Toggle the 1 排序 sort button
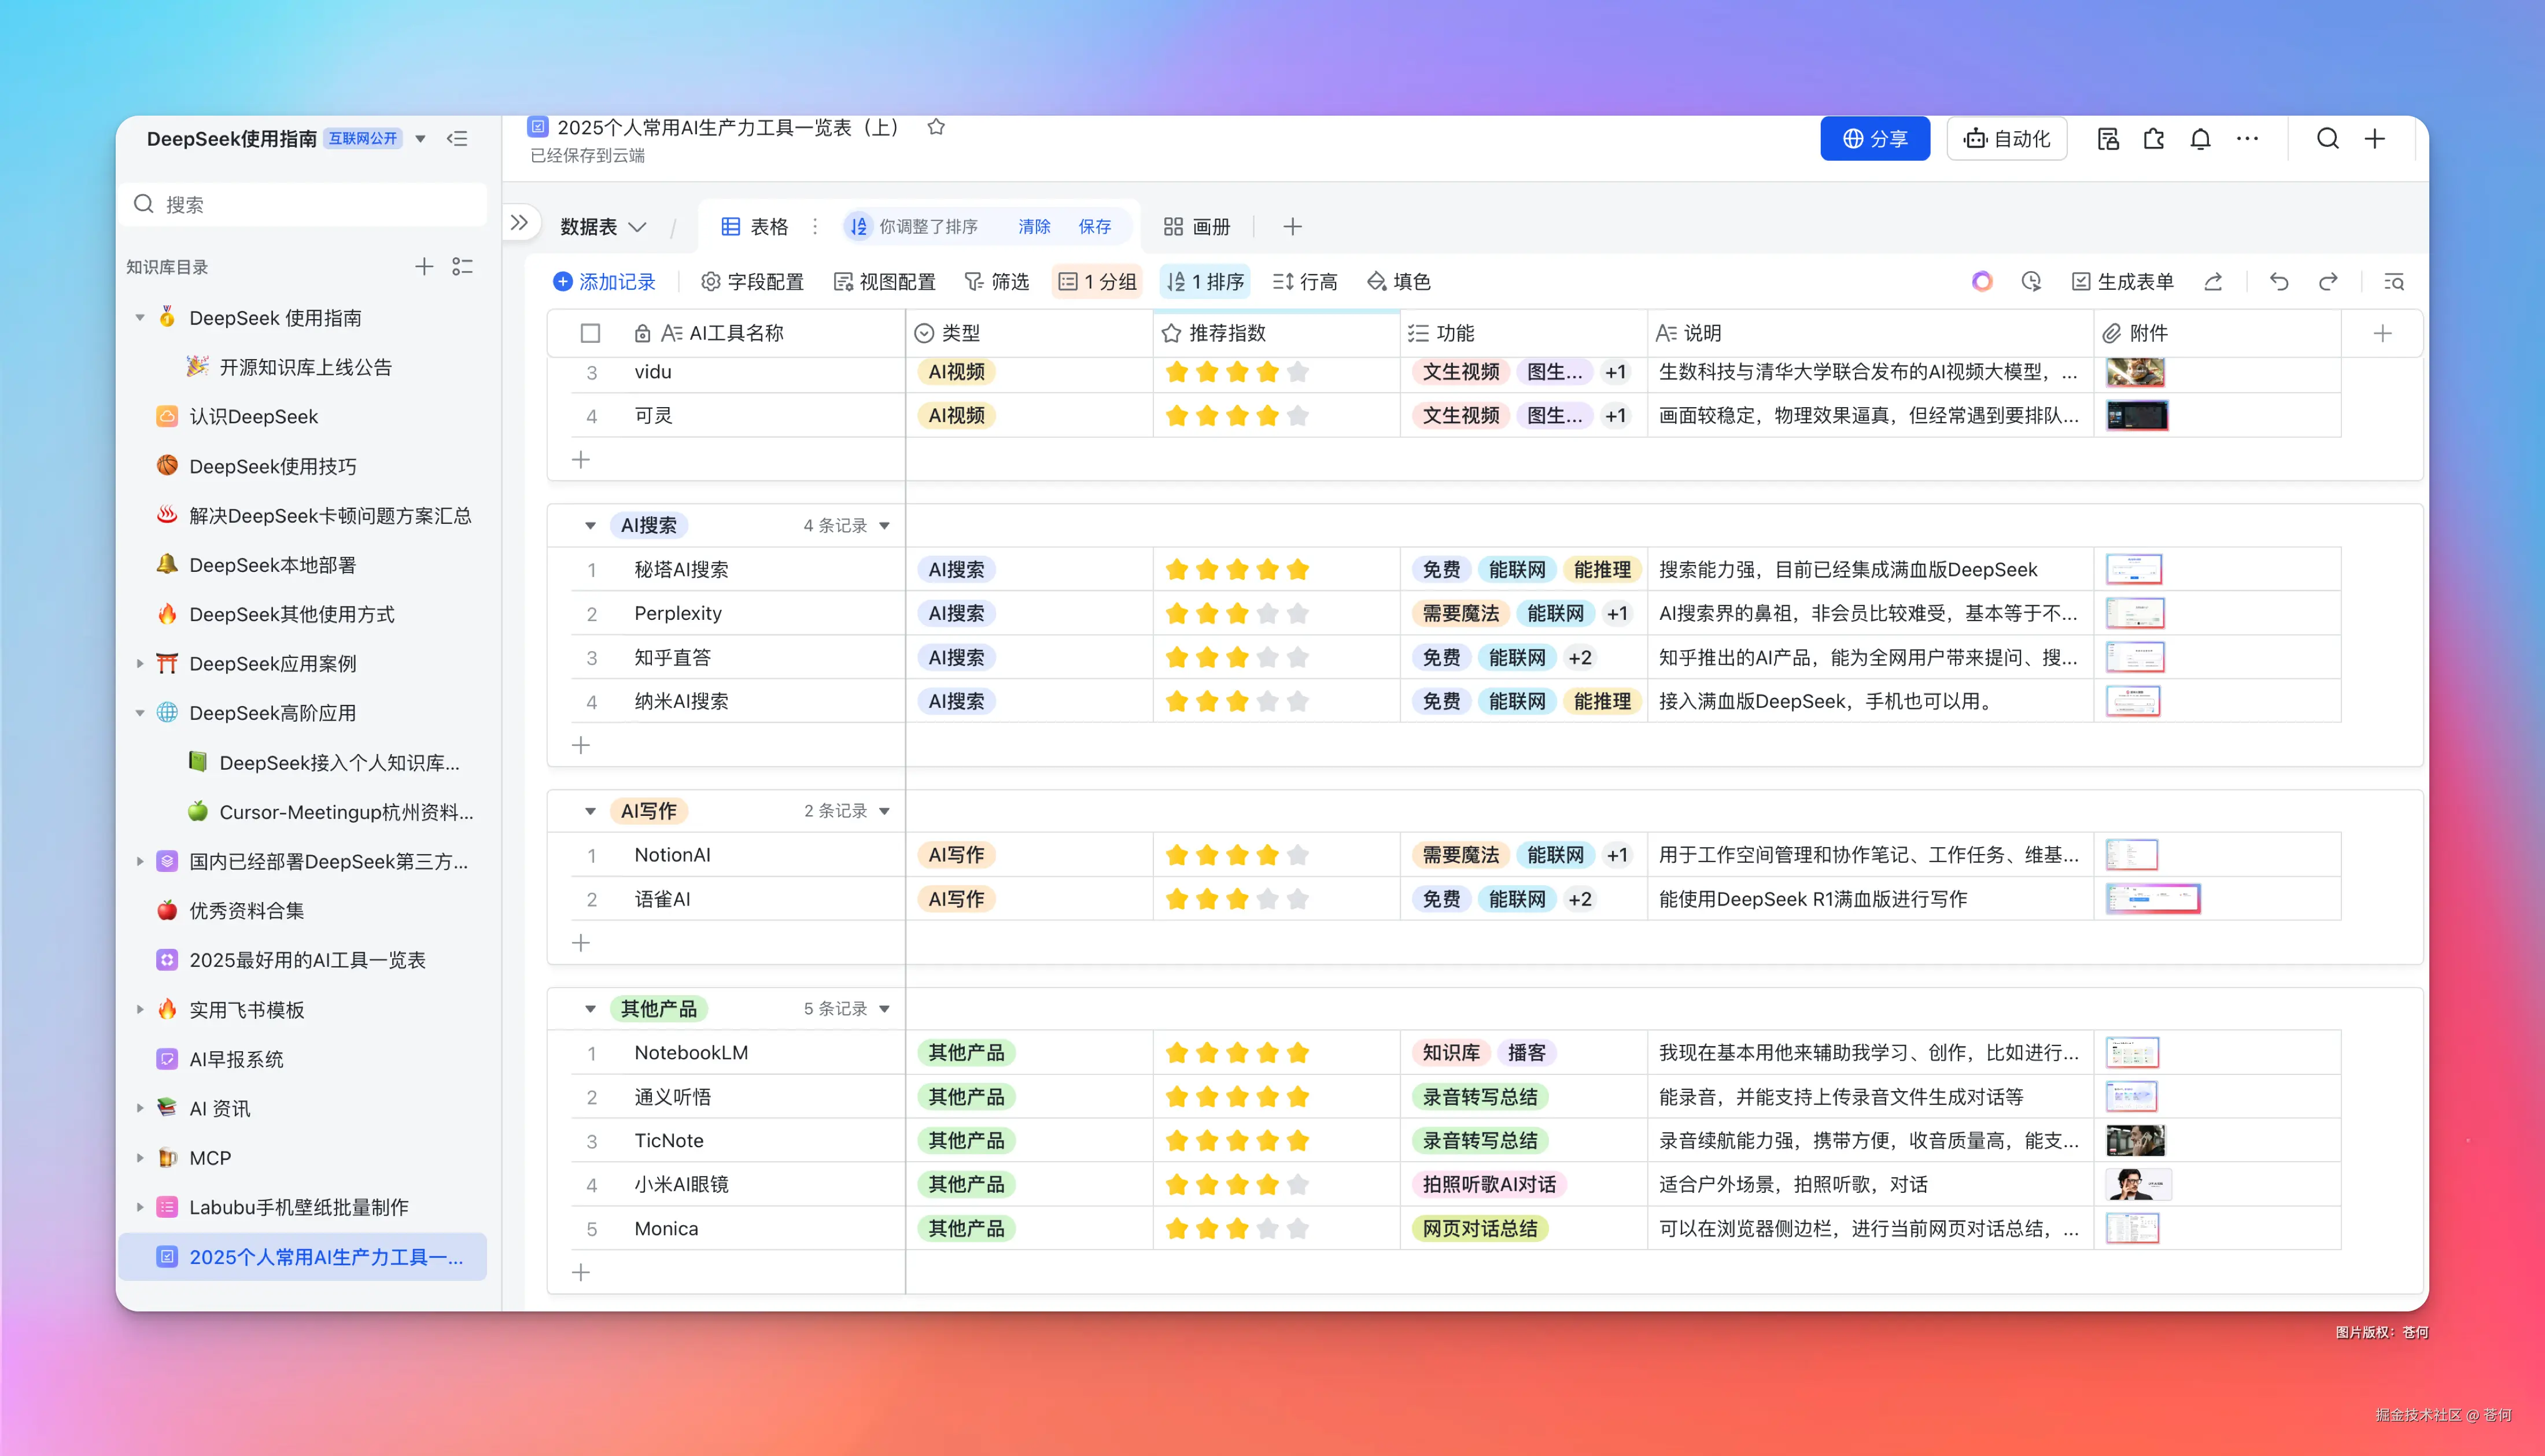Viewport: 2545px width, 1456px height. (1205, 282)
